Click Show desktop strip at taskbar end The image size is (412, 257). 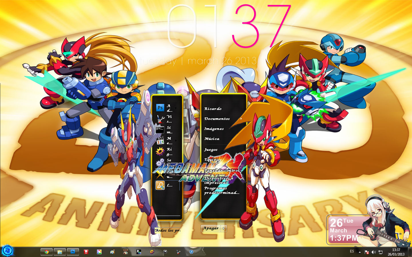click(x=410, y=252)
